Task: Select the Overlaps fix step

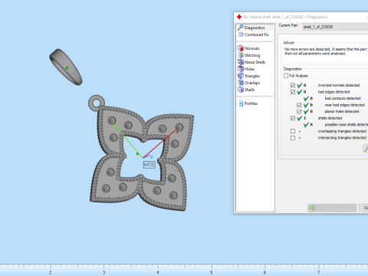Action: 252,83
